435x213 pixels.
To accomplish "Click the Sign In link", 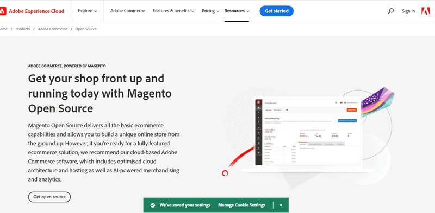I will click(x=408, y=11).
